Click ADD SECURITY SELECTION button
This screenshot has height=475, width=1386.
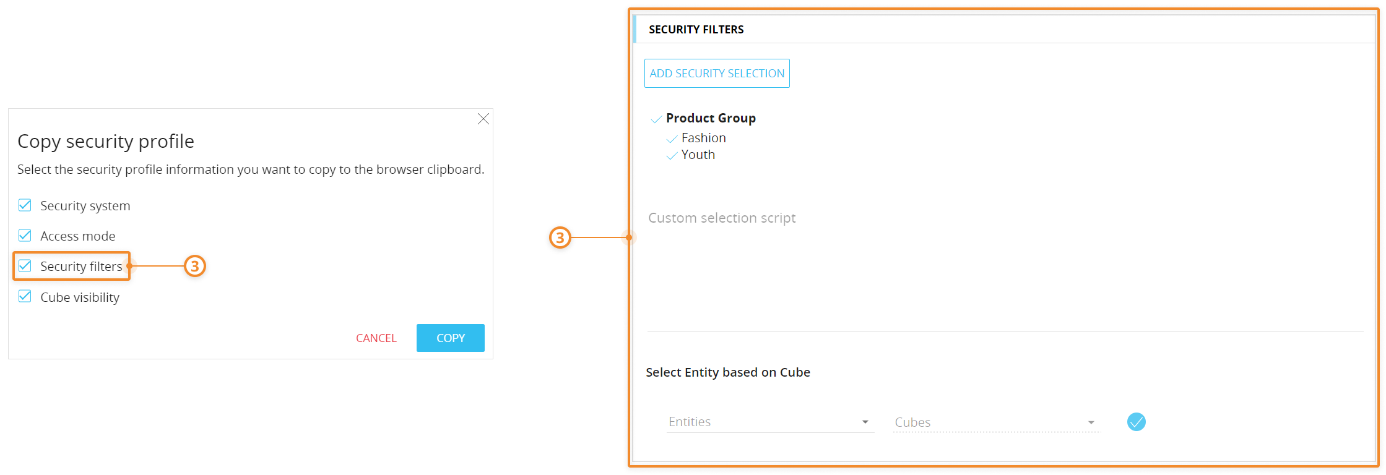pos(717,74)
